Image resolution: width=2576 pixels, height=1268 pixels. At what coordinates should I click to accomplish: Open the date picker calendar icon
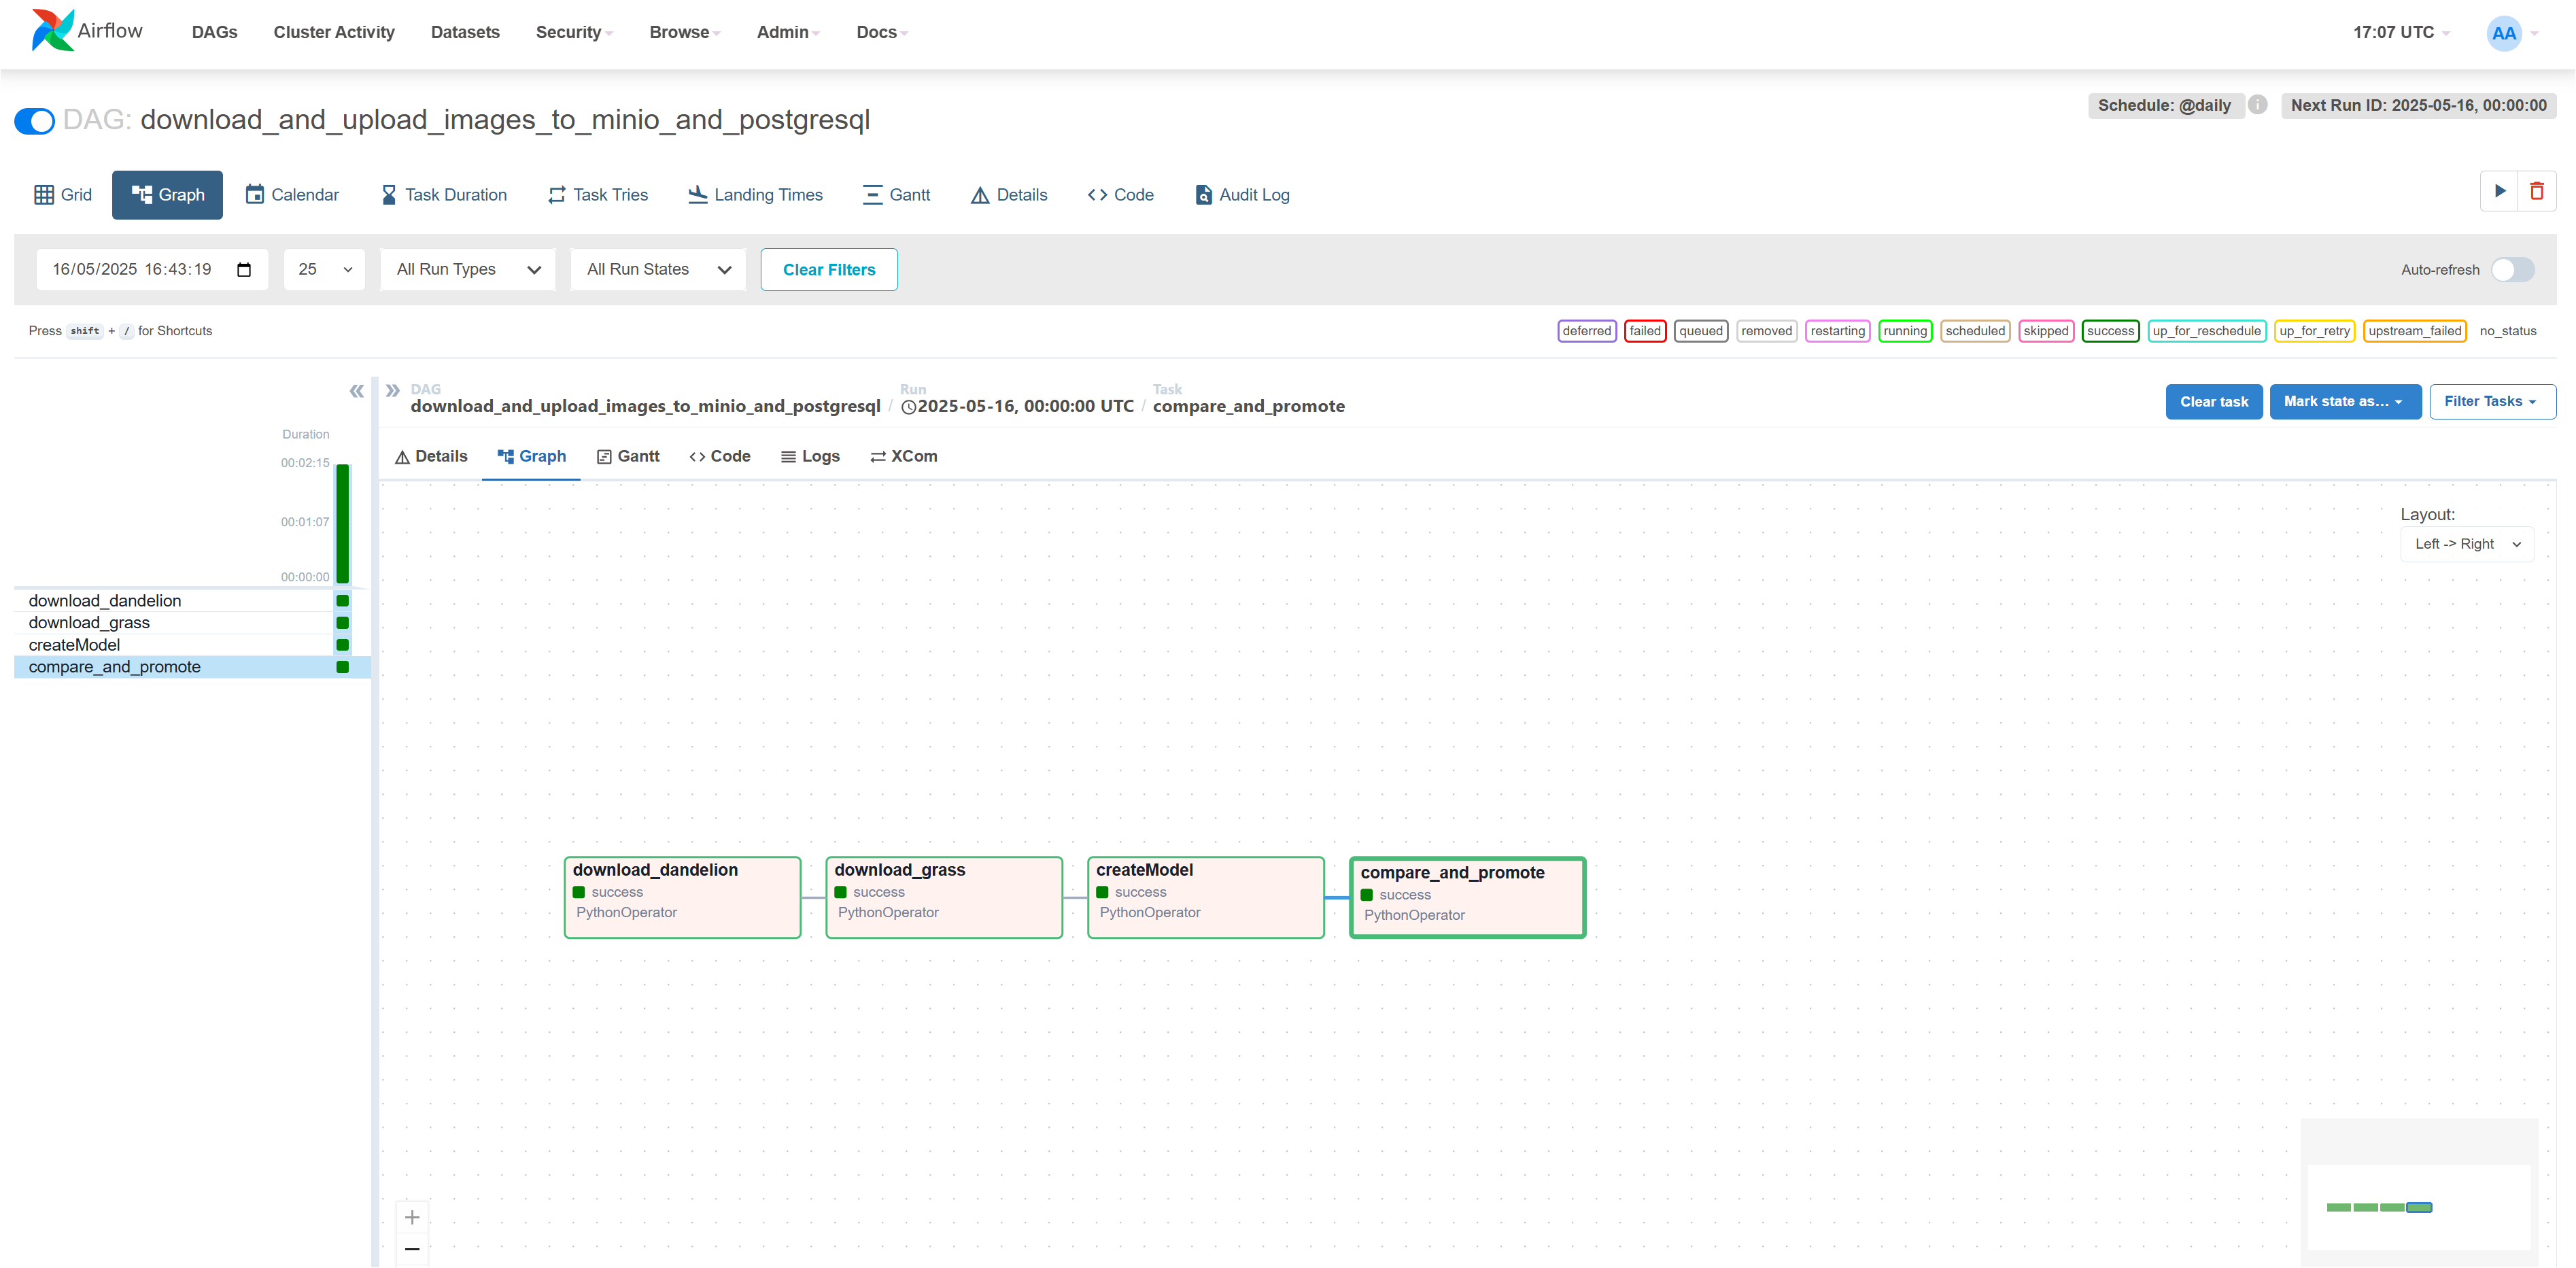coord(244,269)
